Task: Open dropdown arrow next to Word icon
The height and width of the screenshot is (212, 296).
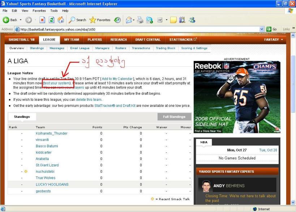Action: [167, 20]
